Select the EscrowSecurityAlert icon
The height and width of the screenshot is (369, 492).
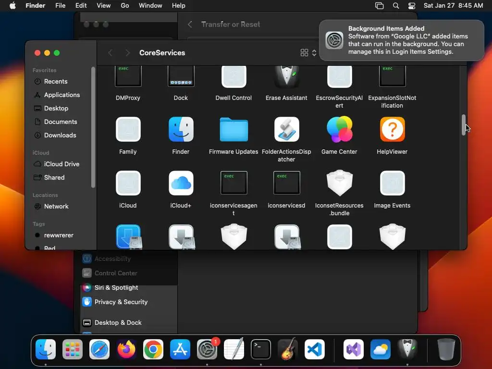coord(340,76)
